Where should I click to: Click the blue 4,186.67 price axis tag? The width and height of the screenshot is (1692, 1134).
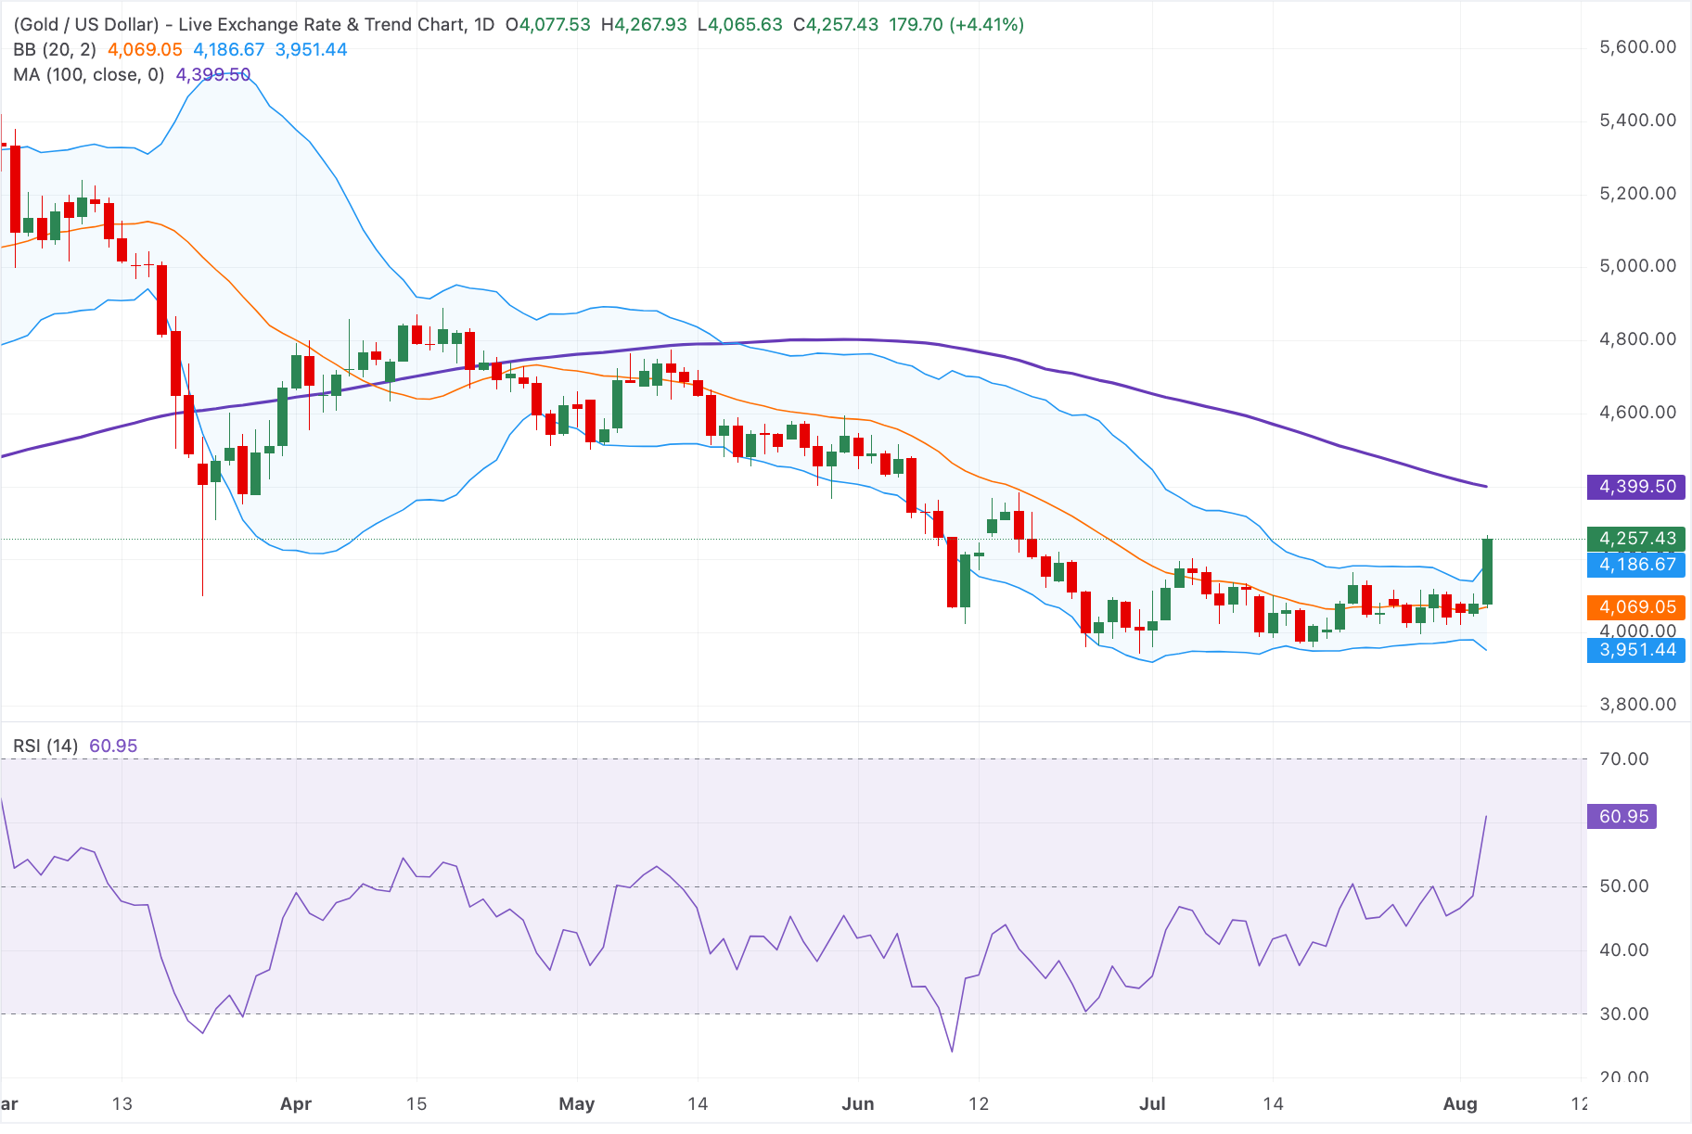(1636, 564)
